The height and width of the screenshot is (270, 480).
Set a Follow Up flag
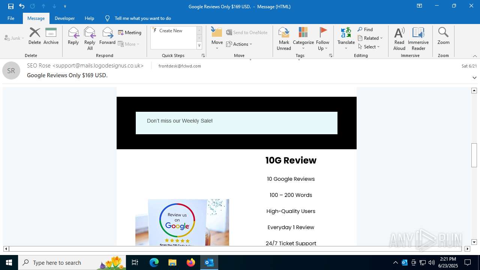322,39
